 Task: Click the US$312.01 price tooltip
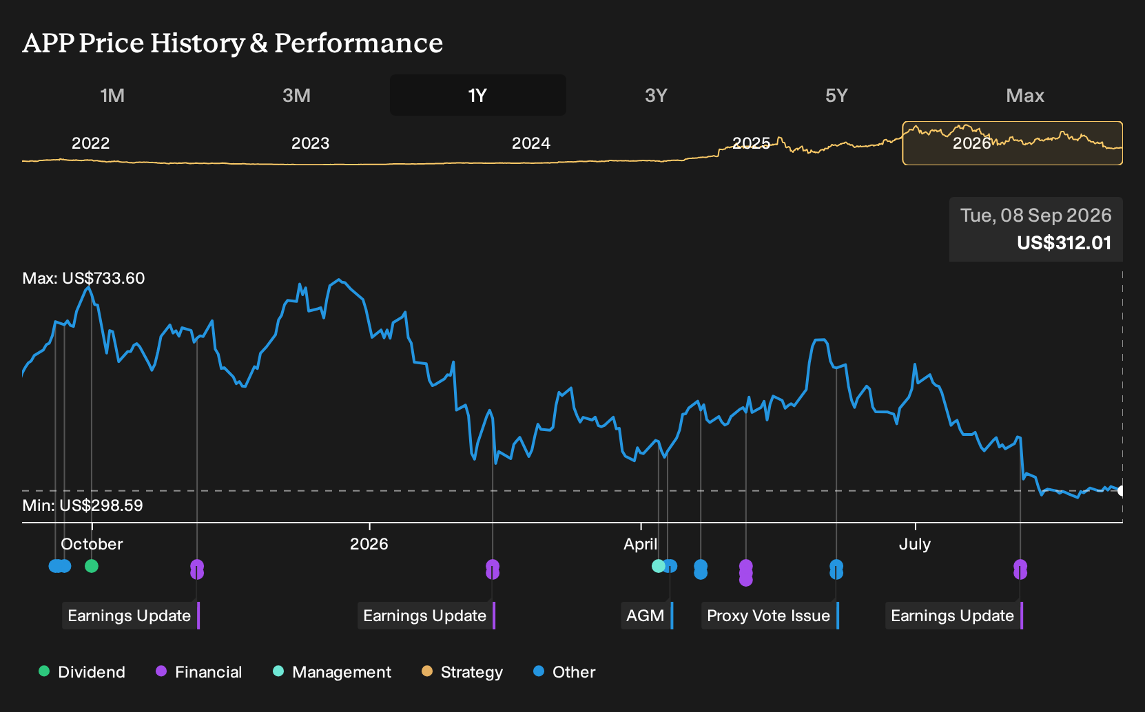tap(1036, 229)
